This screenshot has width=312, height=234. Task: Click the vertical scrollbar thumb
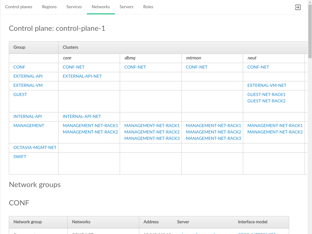310,29
